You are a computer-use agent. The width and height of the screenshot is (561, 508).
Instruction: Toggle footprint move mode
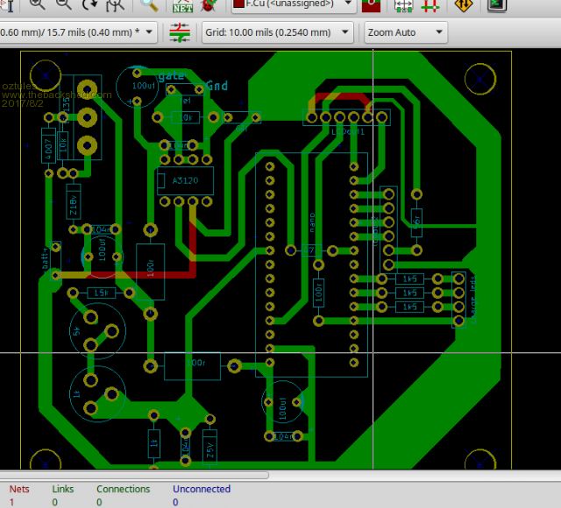404,4
